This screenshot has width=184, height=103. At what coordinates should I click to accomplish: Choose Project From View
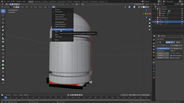63,29
